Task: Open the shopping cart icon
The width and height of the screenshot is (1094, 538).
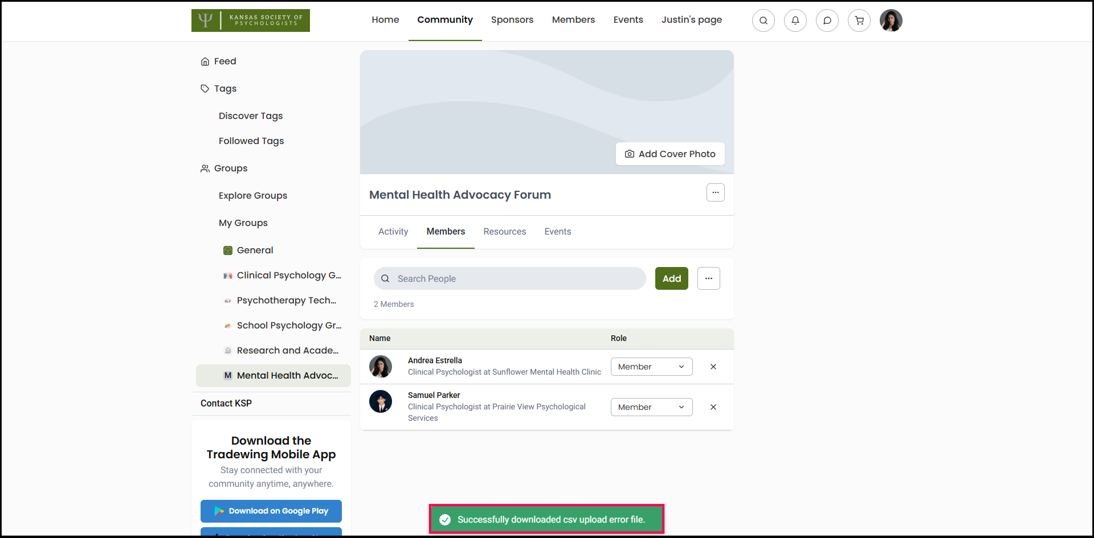Action: tap(859, 20)
